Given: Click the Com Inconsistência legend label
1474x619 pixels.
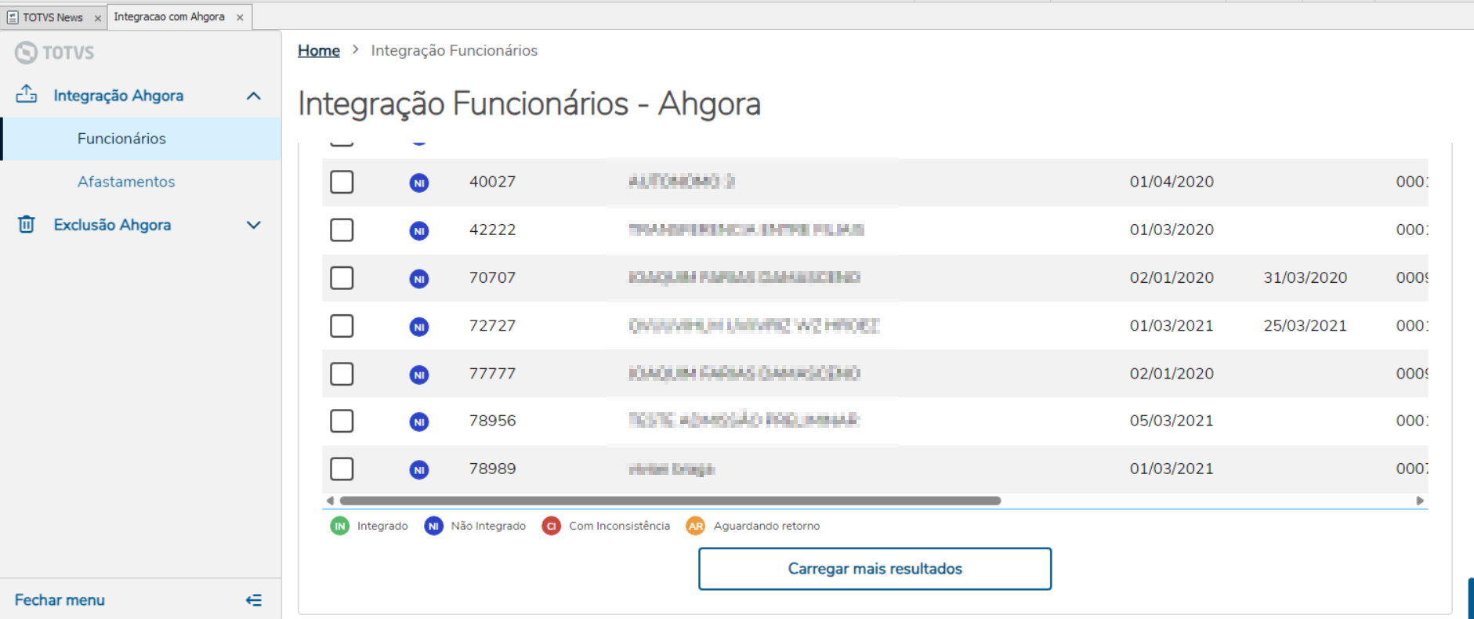Looking at the screenshot, I should pos(620,526).
